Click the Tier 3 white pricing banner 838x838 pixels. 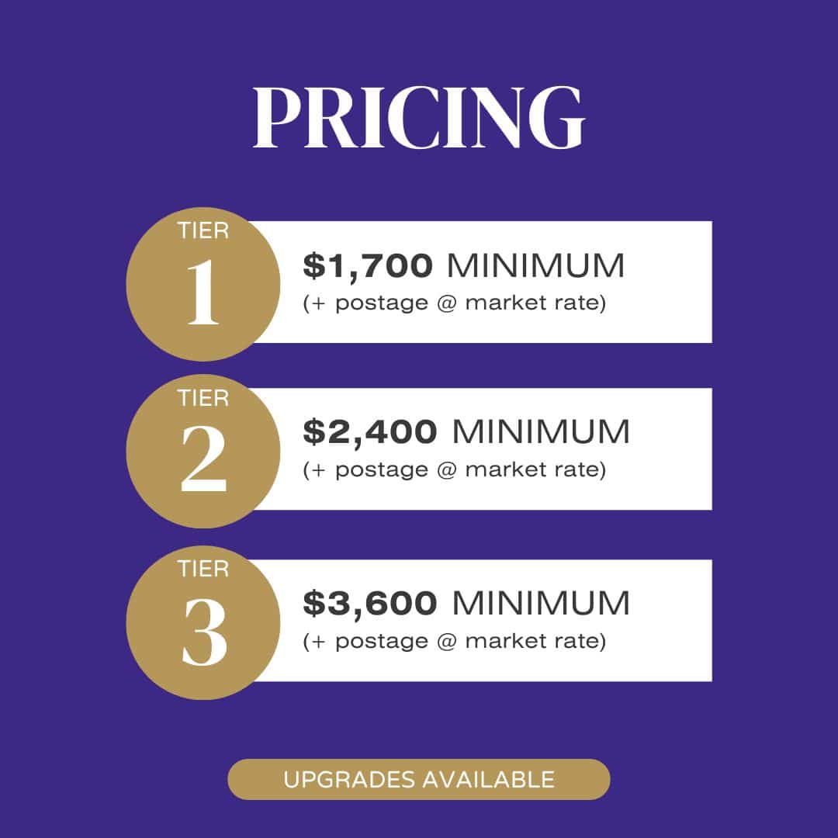click(x=481, y=621)
